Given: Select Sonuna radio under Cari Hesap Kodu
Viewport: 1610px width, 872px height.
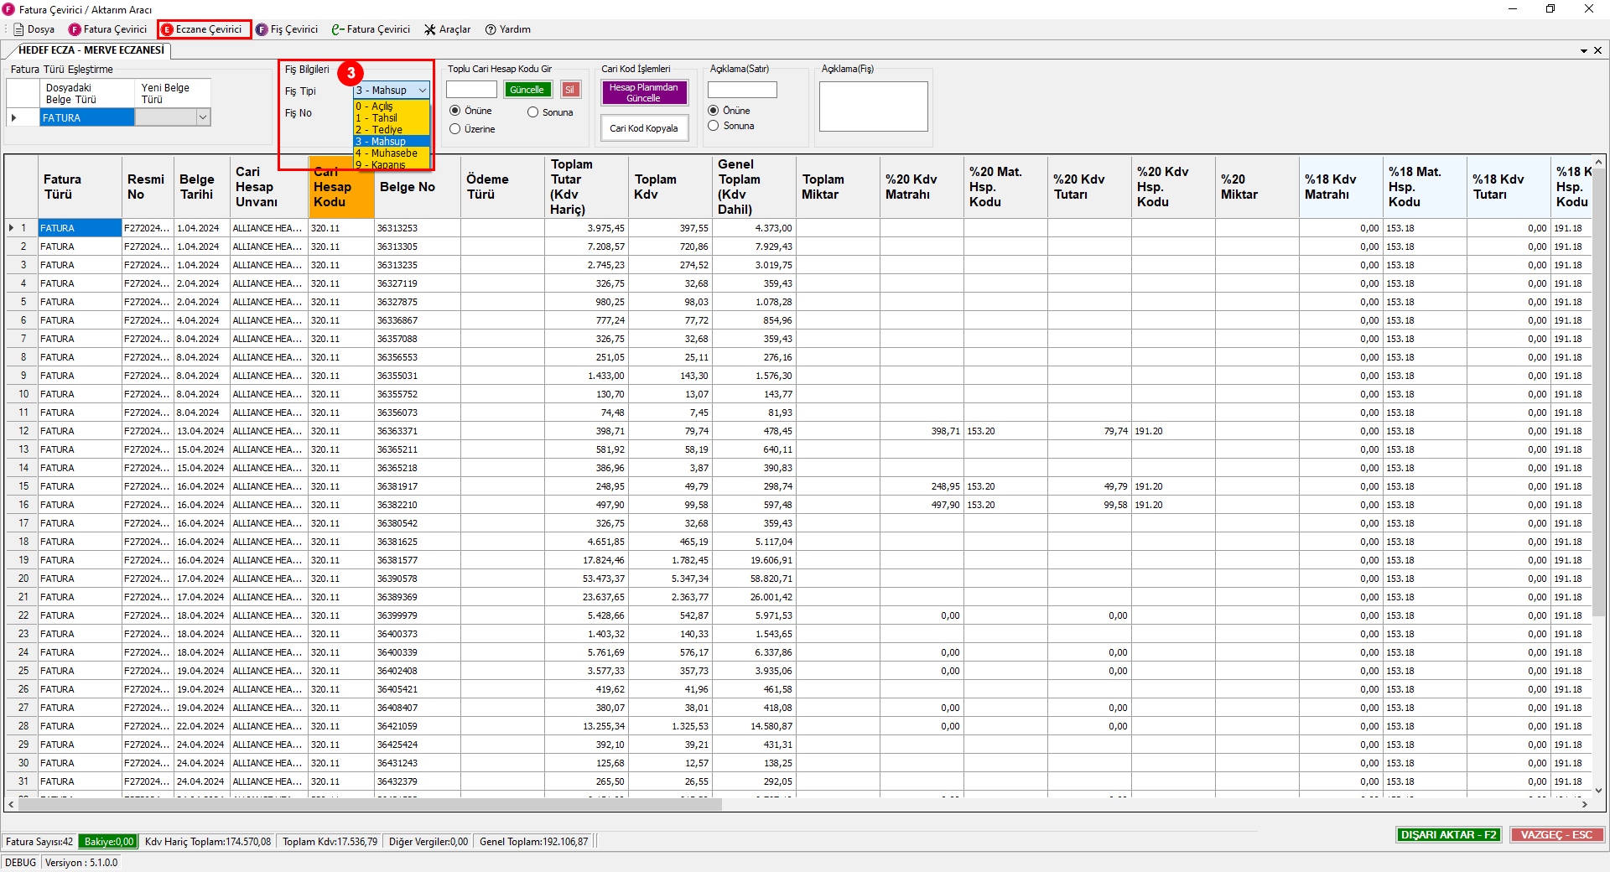Looking at the screenshot, I should click(532, 112).
